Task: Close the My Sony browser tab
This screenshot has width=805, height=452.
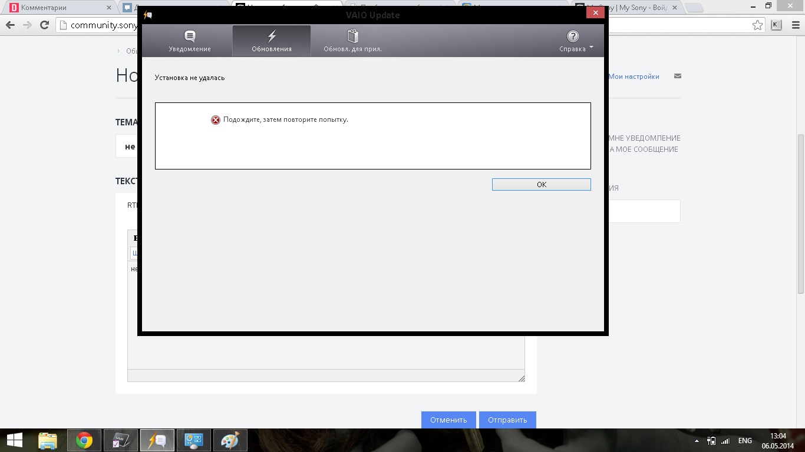Action: tap(675, 8)
